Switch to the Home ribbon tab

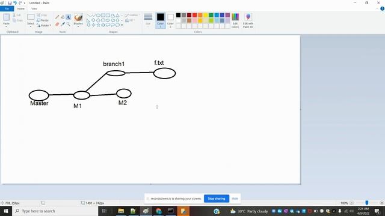click(21, 8)
